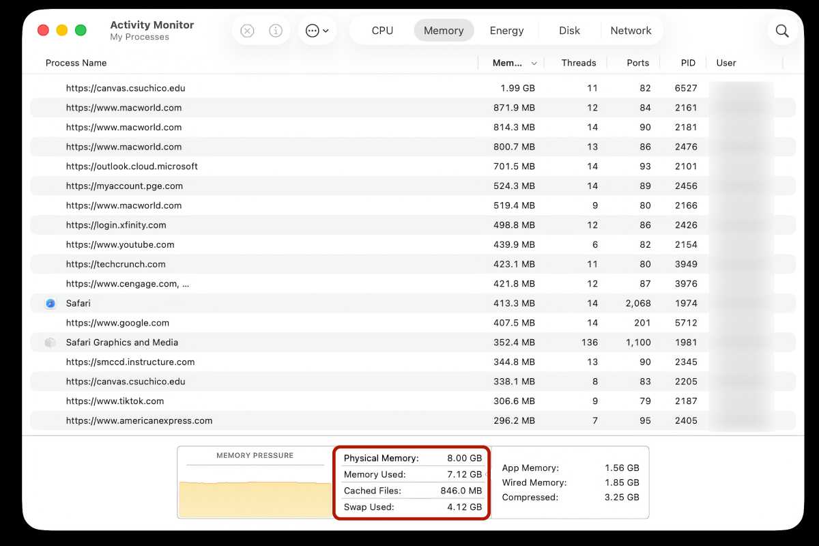
Task: Open Spotlight search in Activity Monitor toolbar
Action: click(782, 30)
